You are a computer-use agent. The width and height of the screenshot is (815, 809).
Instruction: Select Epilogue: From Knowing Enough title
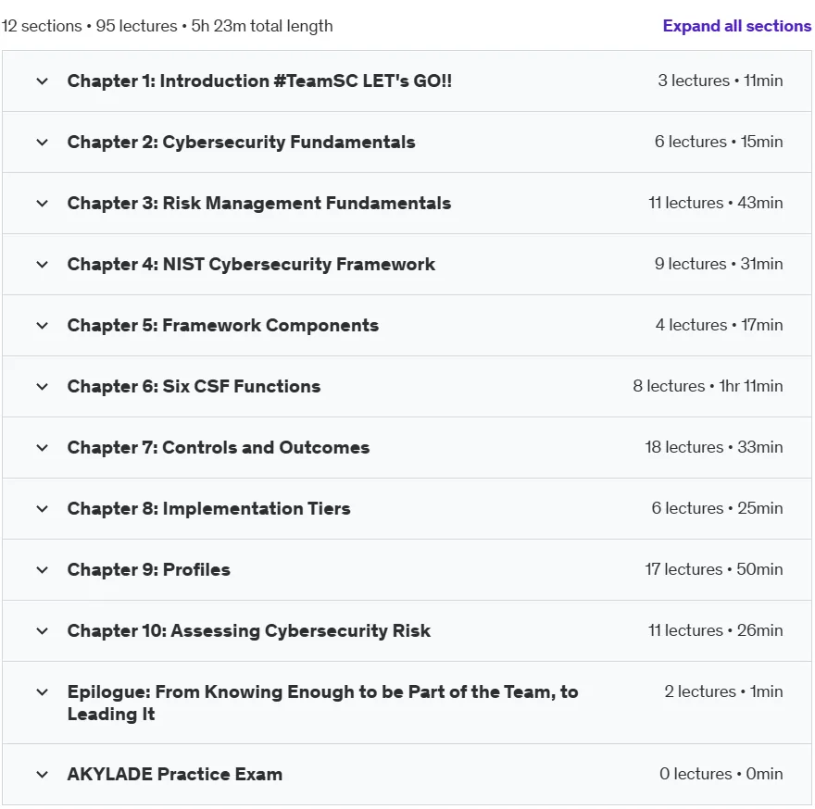coord(323,703)
